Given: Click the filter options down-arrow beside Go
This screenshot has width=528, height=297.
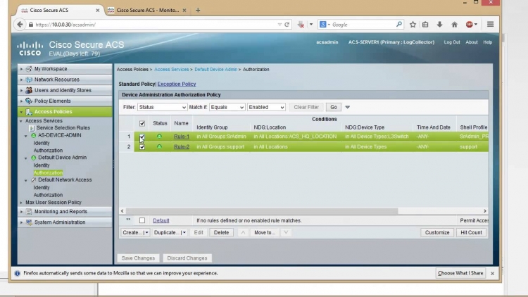Looking at the screenshot, I should coord(348,107).
